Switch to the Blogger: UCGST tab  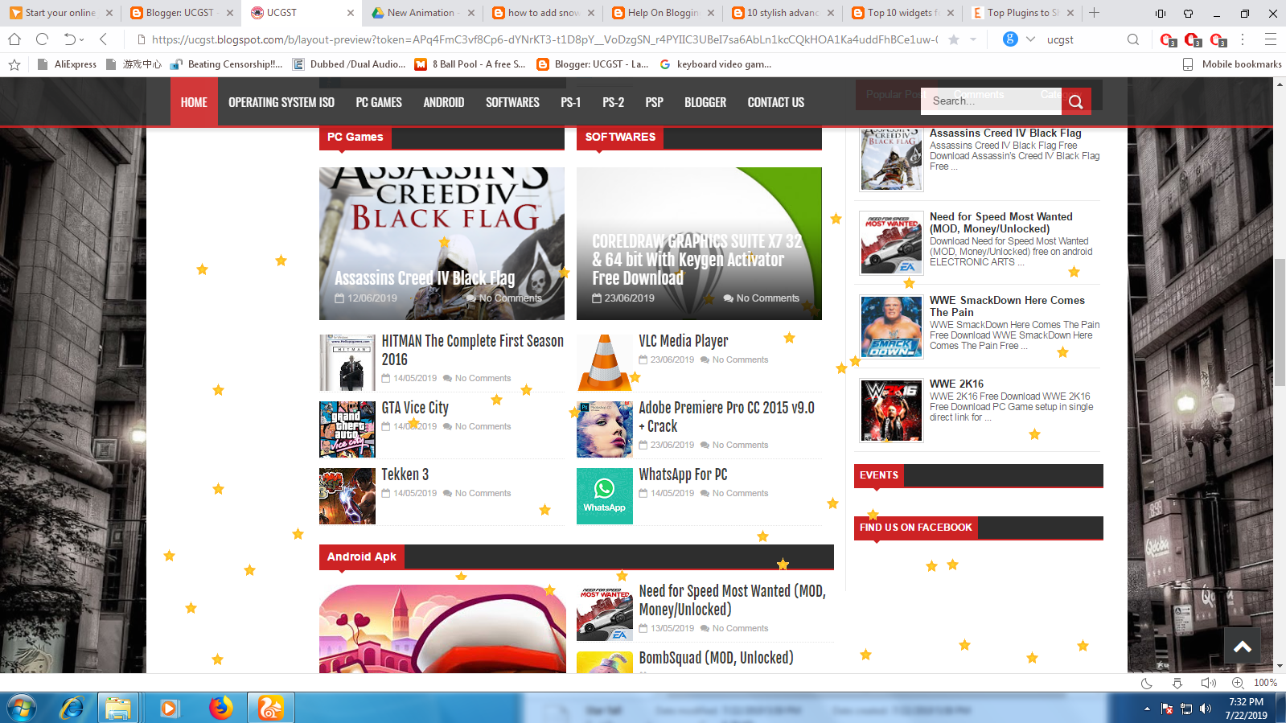[x=180, y=13]
